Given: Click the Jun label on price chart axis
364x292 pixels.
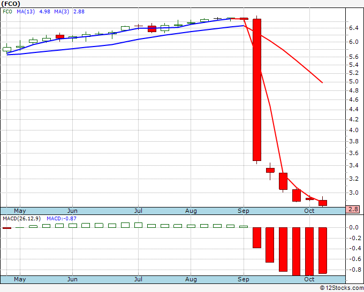Looking at the screenshot, I should coord(72,211).
